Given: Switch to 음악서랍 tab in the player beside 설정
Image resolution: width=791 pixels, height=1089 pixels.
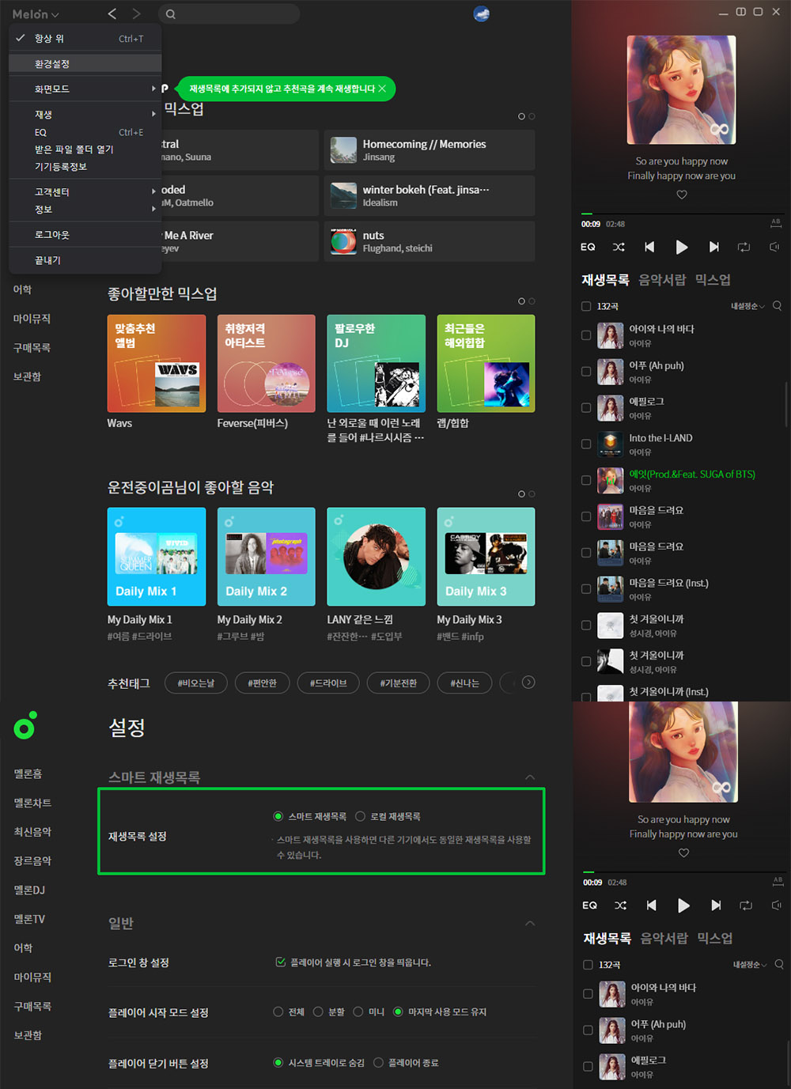Looking at the screenshot, I should click(x=664, y=939).
